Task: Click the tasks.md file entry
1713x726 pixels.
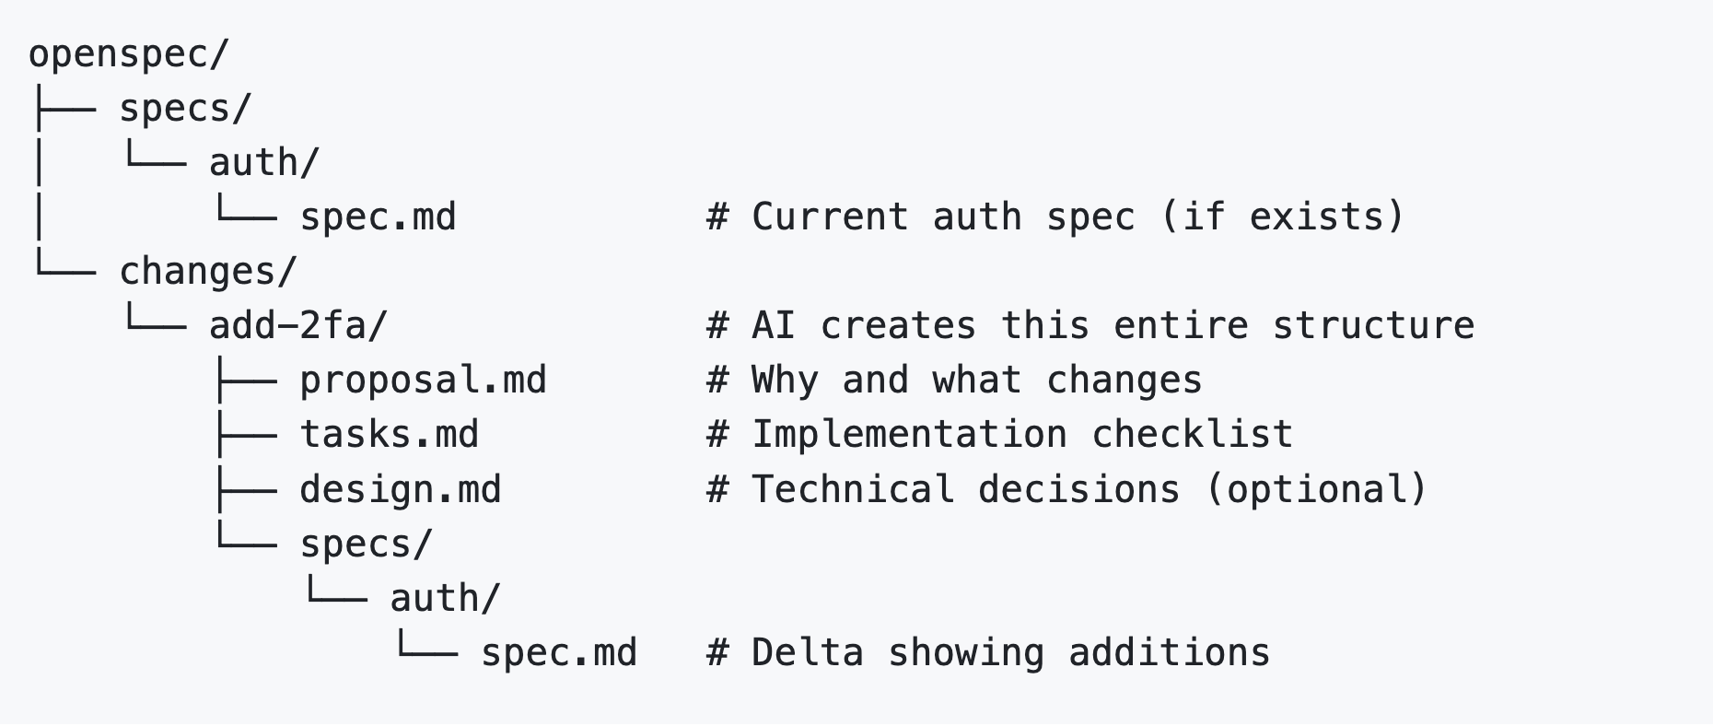Action: click(x=389, y=435)
